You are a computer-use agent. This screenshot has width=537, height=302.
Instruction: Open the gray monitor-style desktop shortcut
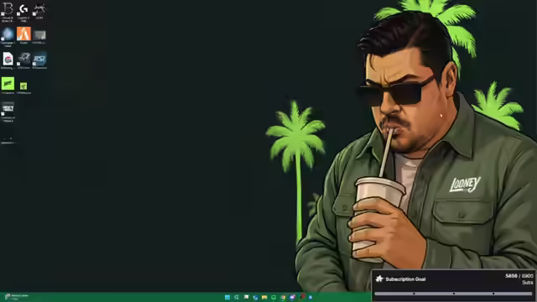tap(39, 35)
